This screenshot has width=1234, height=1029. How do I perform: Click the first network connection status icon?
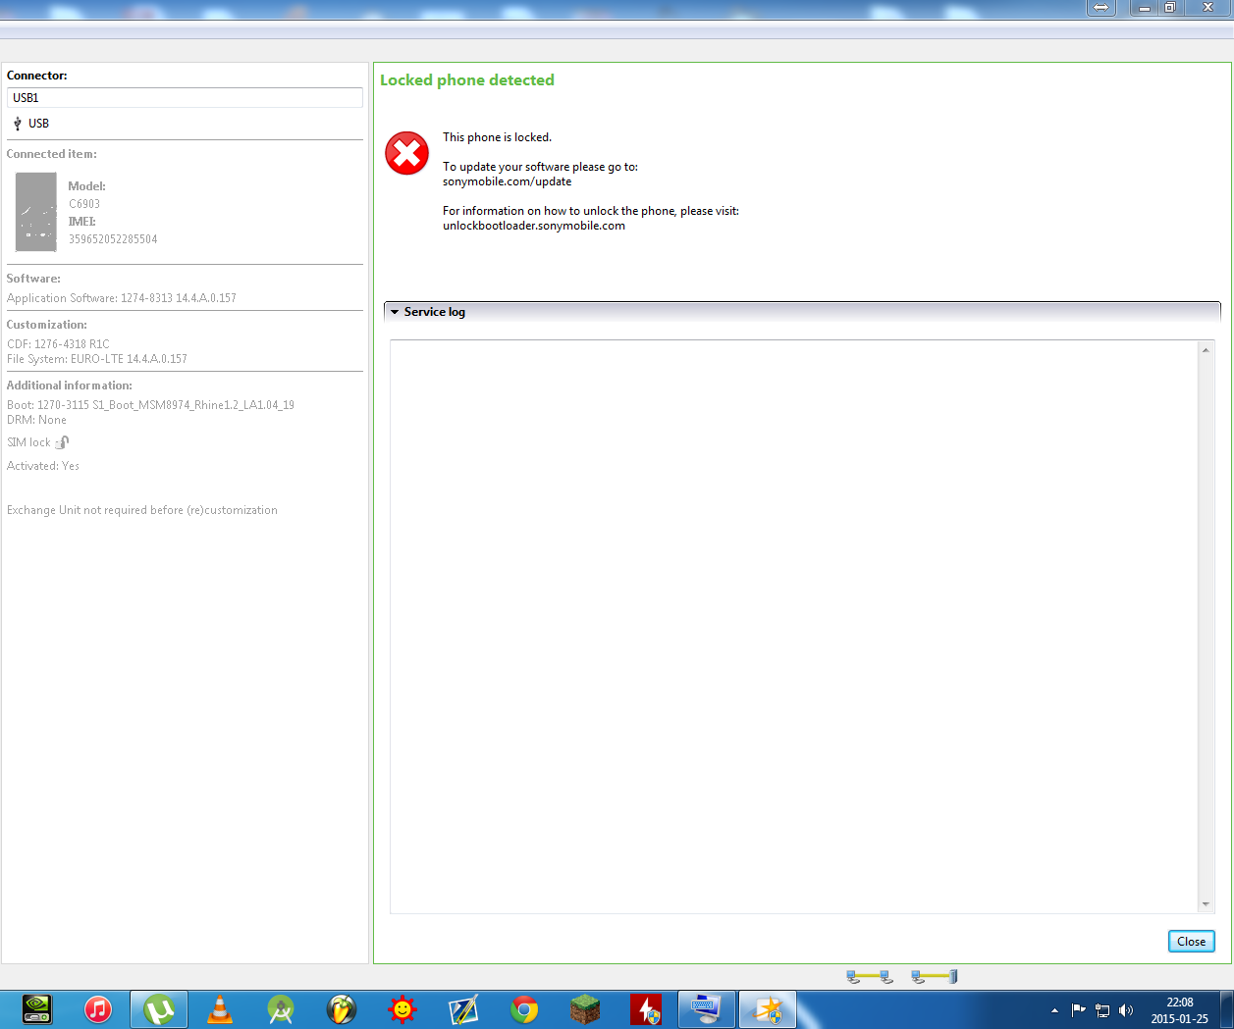click(869, 976)
